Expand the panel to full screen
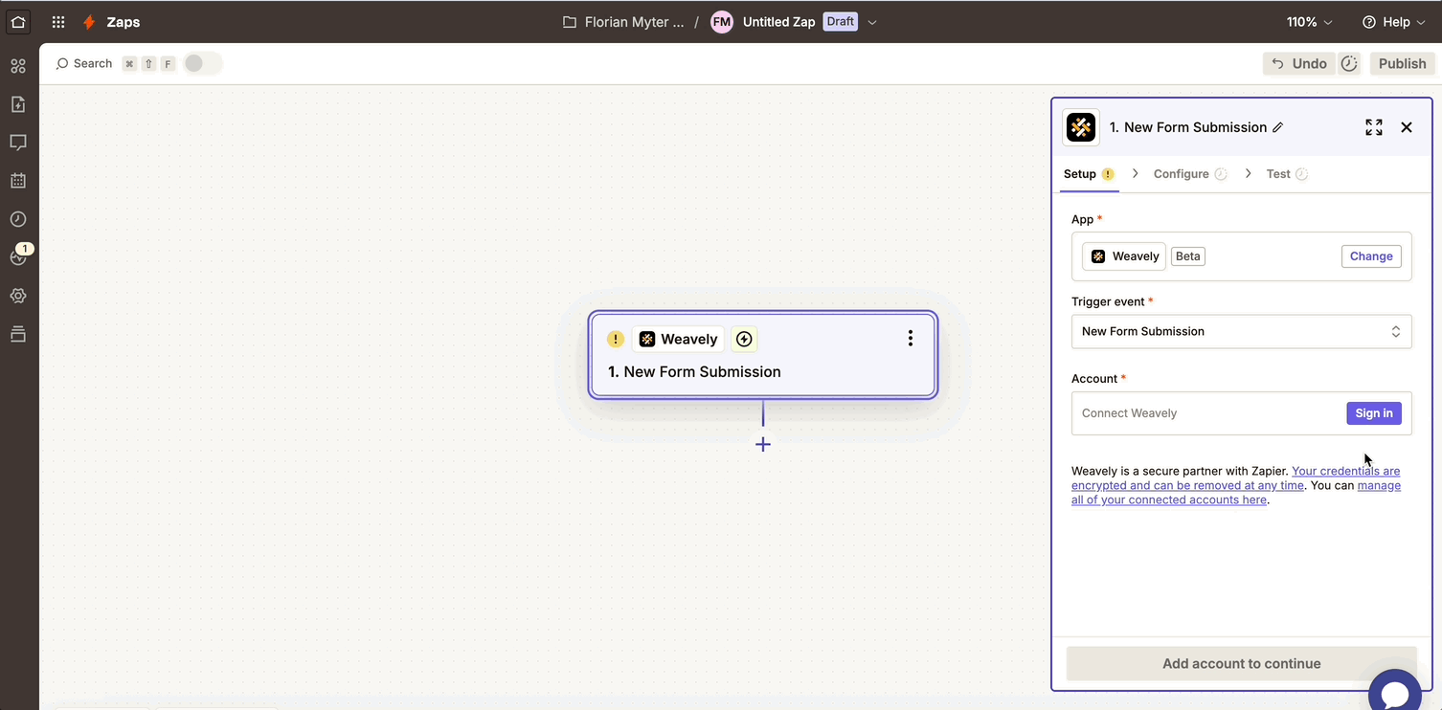Viewport: 1442px width, 710px height. pos(1374,127)
